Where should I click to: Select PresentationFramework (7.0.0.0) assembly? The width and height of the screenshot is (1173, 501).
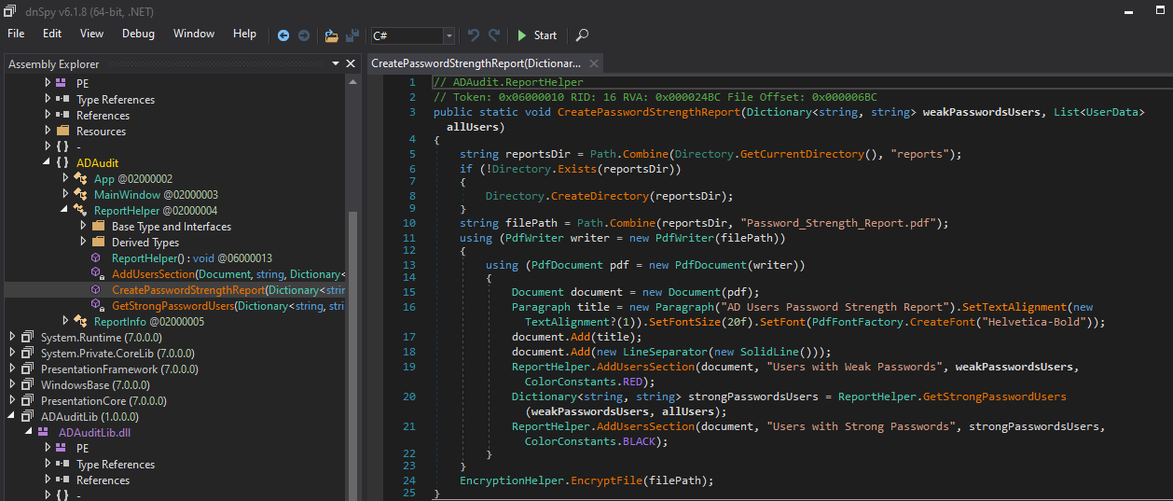click(x=120, y=369)
